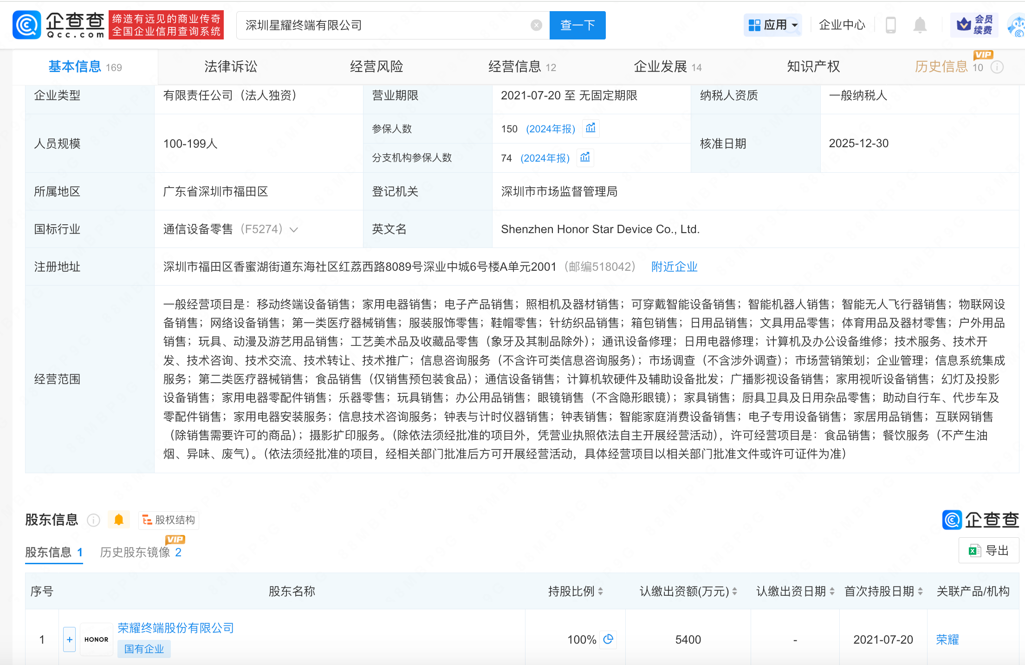
Task: Click the 查一下 search button
Action: (577, 25)
